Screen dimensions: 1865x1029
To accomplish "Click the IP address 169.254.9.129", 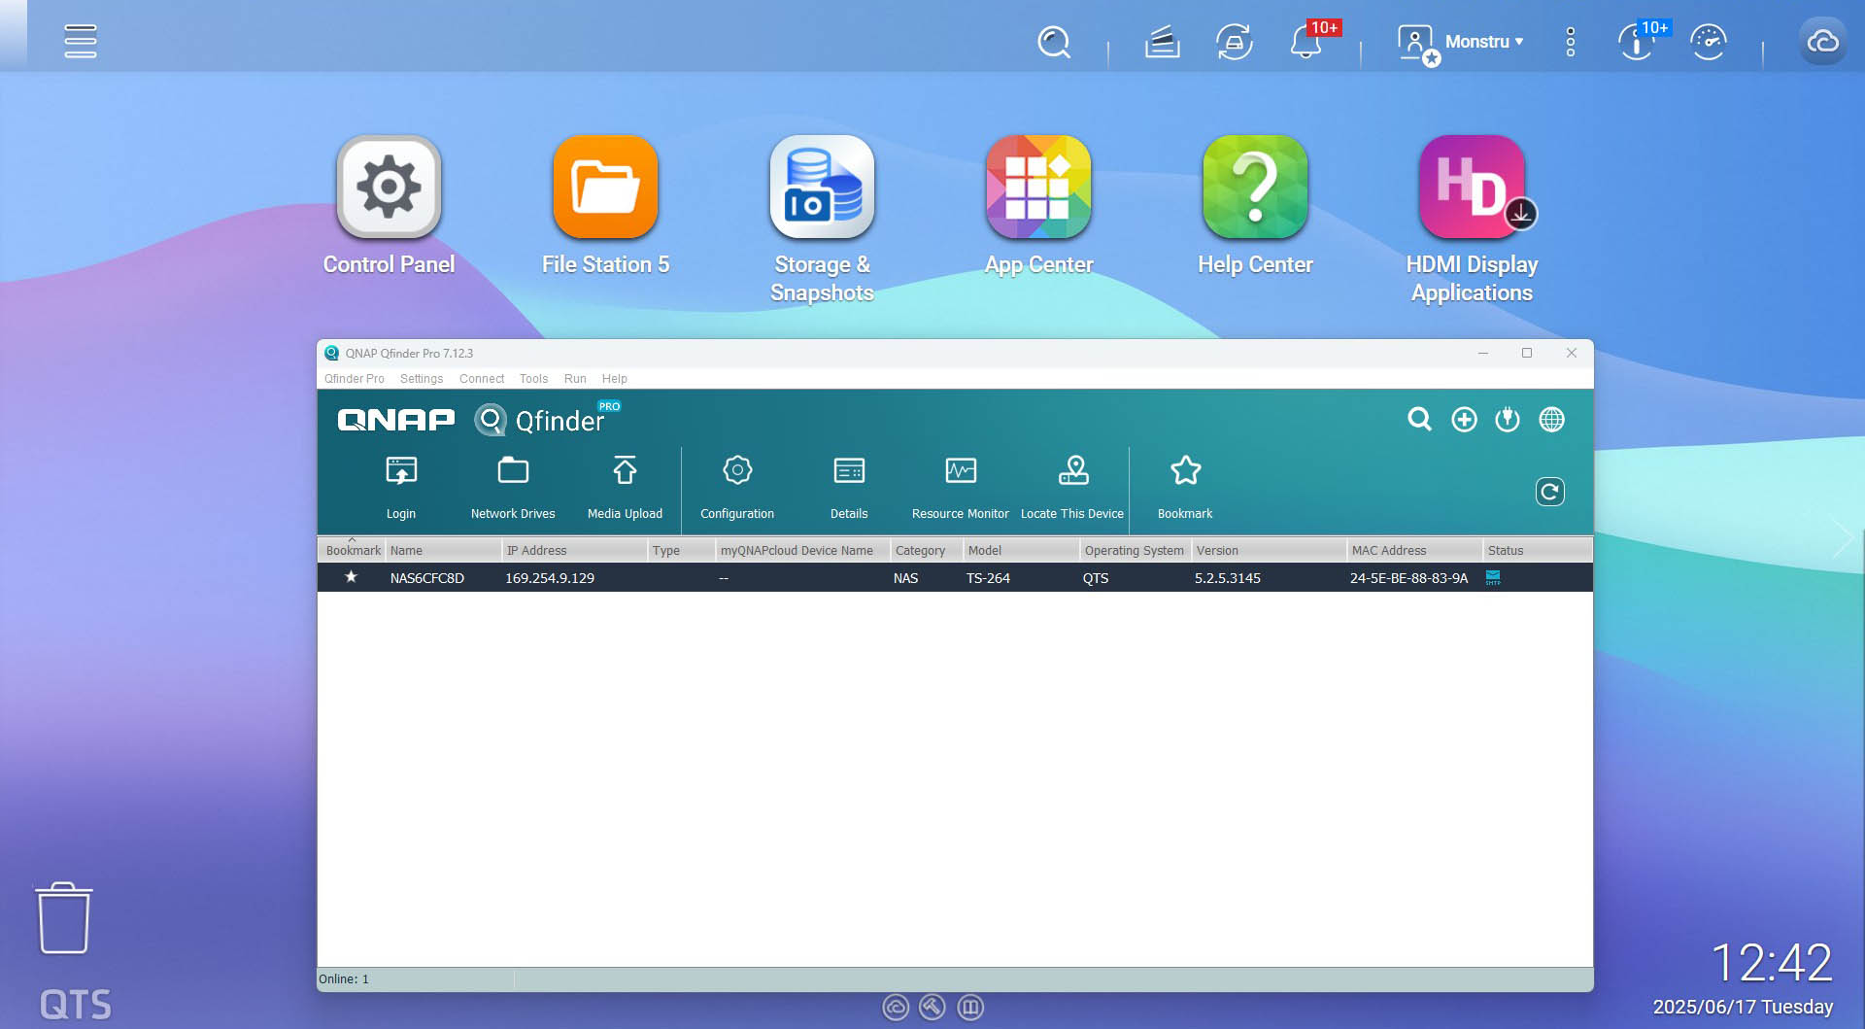I will click(x=550, y=578).
